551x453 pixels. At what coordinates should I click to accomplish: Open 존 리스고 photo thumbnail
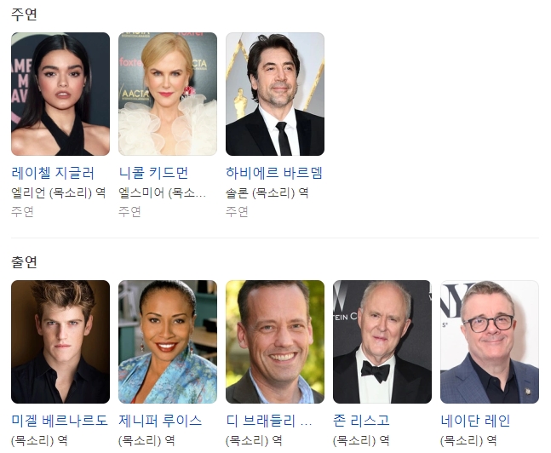click(x=382, y=341)
